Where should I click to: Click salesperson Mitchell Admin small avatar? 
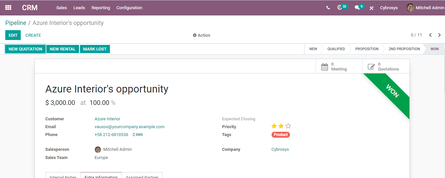tap(98, 149)
